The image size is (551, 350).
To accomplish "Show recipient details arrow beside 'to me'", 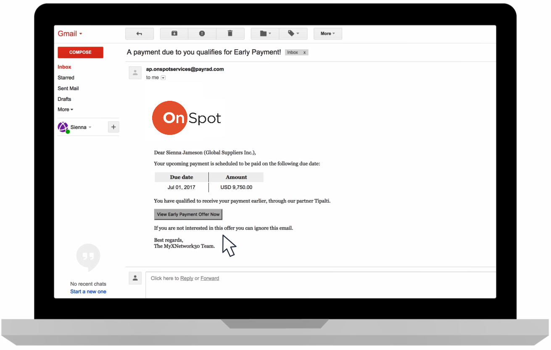I will 163,78.
